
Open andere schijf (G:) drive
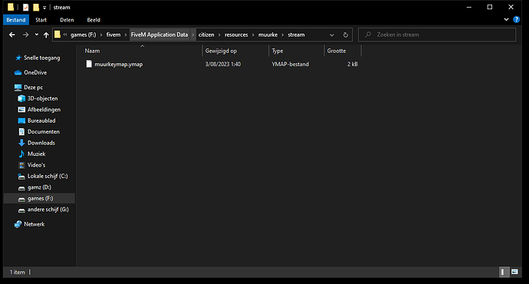(48, 210)
